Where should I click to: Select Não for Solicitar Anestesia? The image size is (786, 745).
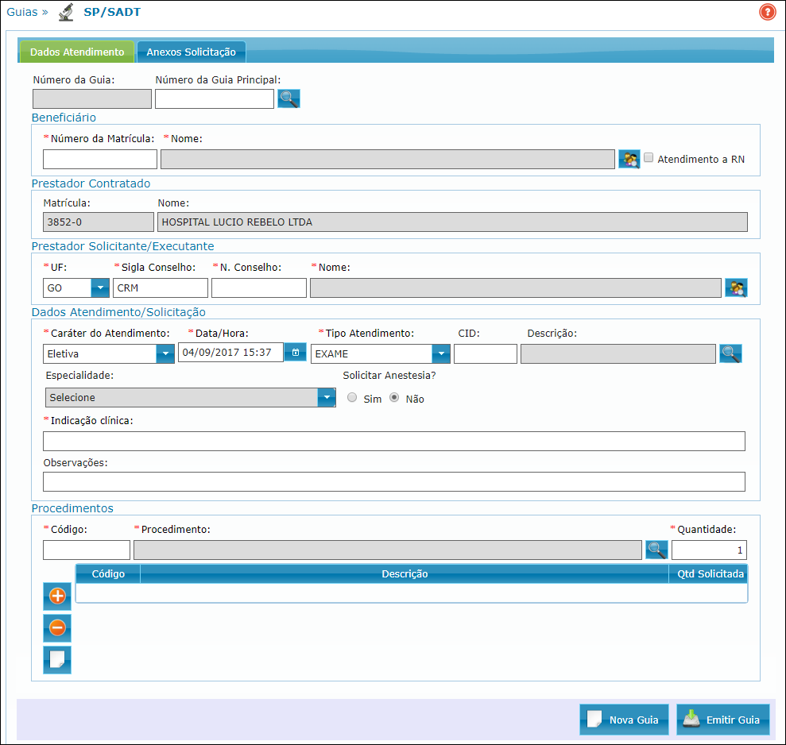(394, 398)
